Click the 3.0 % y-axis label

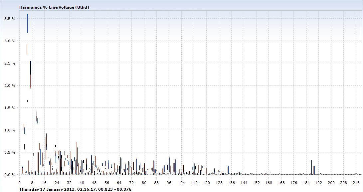(10, 41)
